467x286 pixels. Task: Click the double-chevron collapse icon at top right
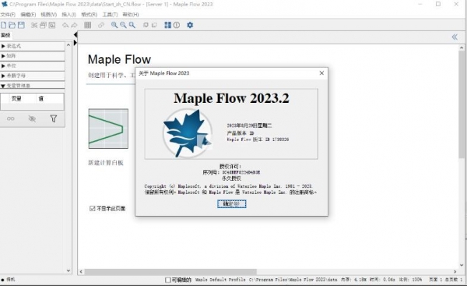tap(455, 37)
